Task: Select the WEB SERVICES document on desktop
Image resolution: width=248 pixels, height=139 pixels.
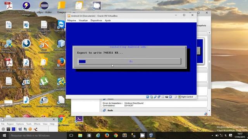Action: pyautogui.click(x=9, y=83)
